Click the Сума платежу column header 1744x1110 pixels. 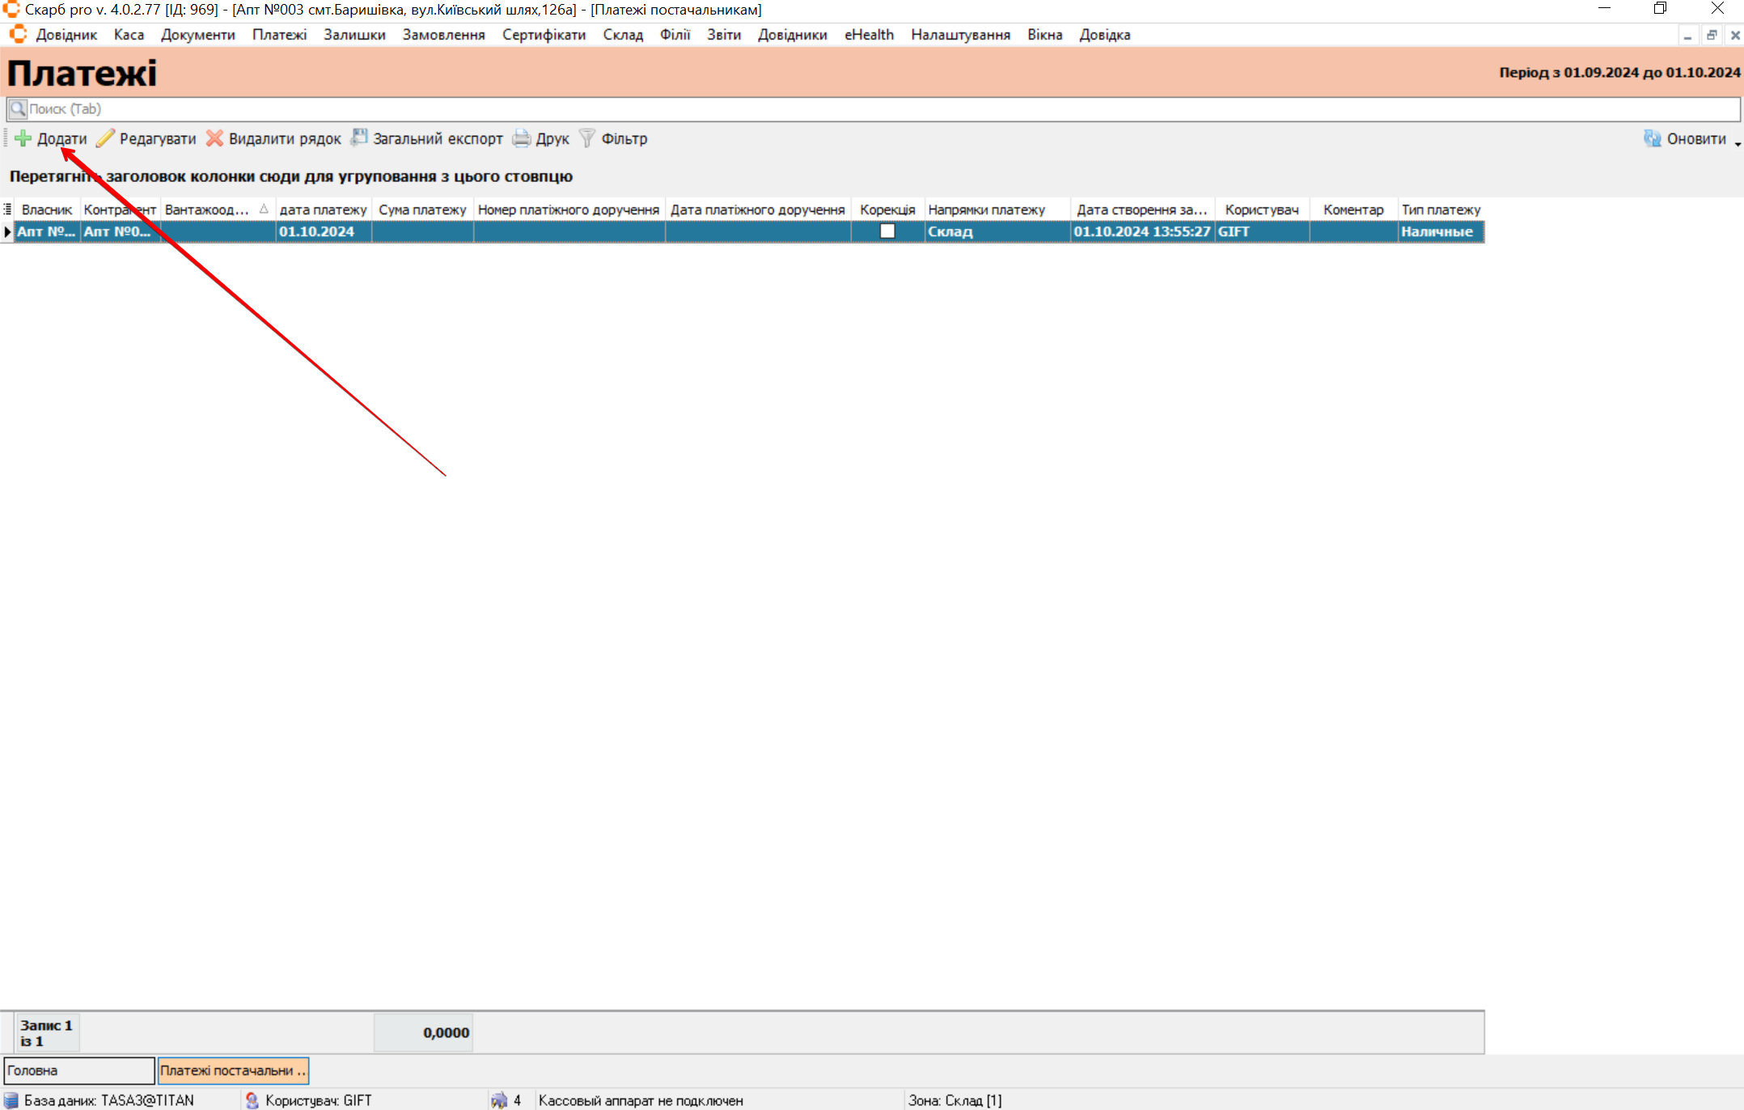coord(422,210)
